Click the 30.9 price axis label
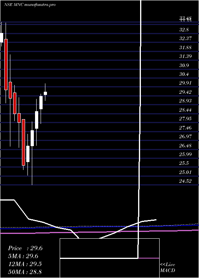The height and width of the screenshot is (278, 199). [184, 66]
